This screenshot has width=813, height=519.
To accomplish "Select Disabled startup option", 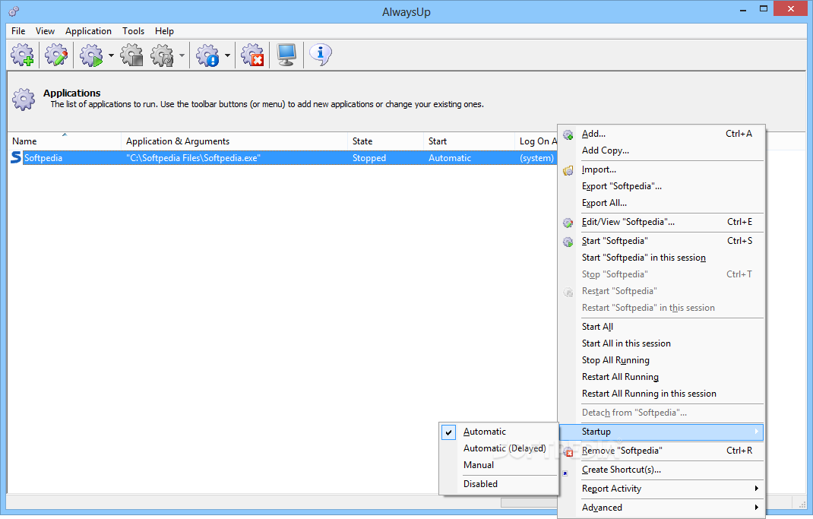I will [x=498, y=484].
